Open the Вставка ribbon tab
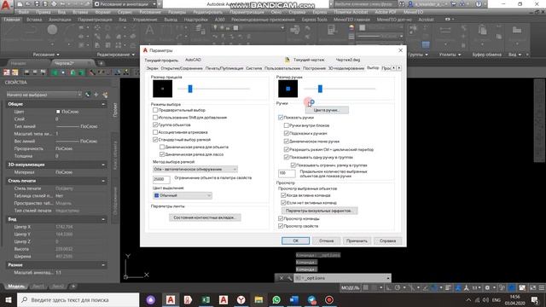The image size is (546, 307). 34,20
